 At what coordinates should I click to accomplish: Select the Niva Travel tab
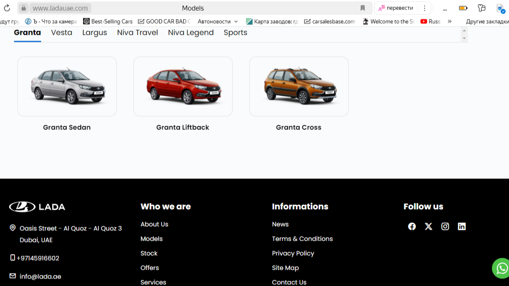(138, 32)
